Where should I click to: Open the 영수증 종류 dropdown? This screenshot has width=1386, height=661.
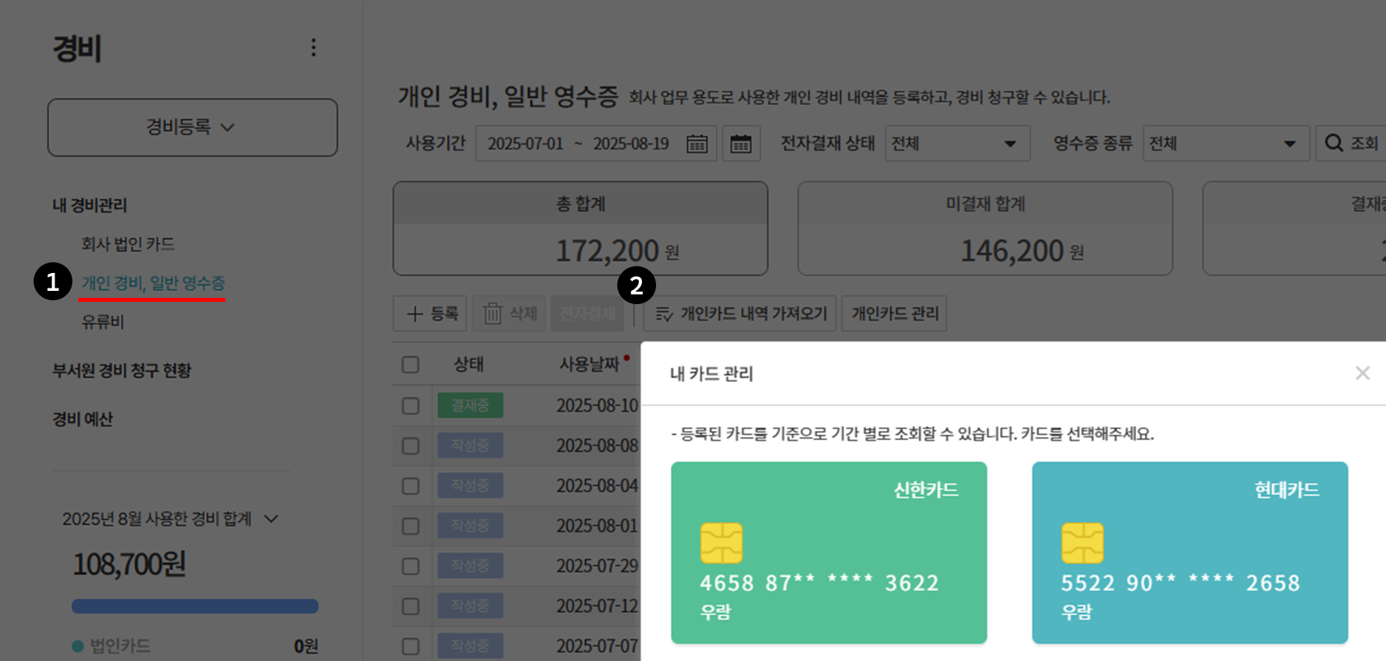click(1226, 144)
